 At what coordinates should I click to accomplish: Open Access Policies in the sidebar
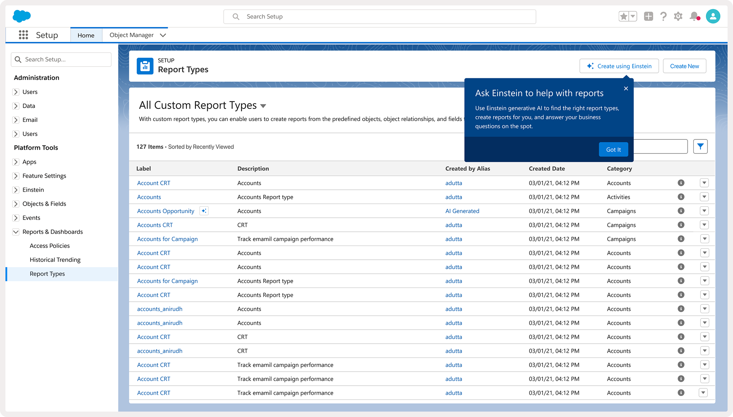click(50, 246)
